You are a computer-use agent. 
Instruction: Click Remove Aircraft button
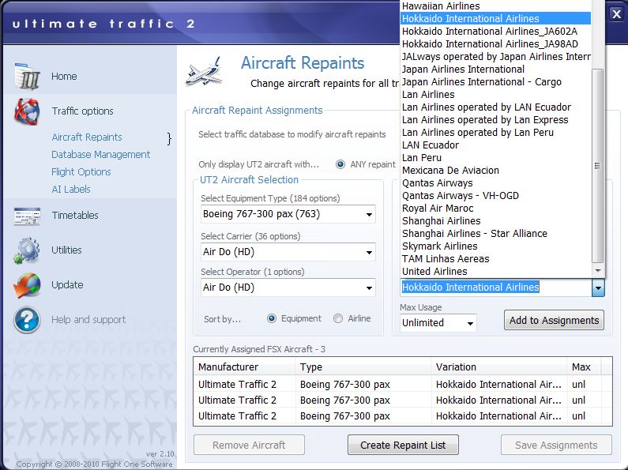[x=249, y=445]
